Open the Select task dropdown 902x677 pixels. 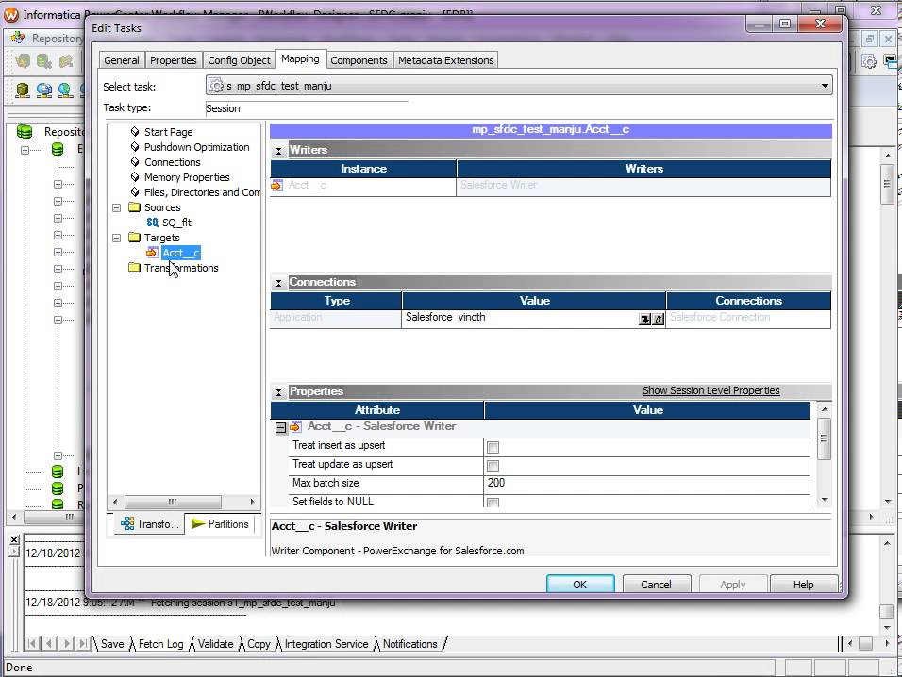(x=825, y=86)
